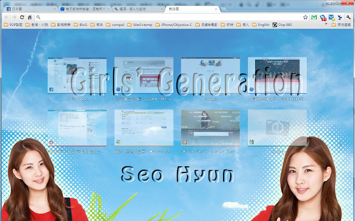The image size is (355, 221).
Task: Click the Plurk favicon on the 404 thumbnail
Action: (x=185, y=142)
